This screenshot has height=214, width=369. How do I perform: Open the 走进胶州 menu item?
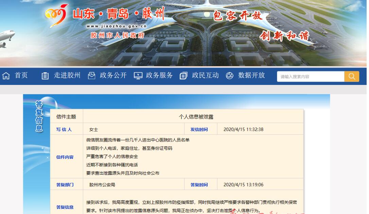tap(67, 75)
